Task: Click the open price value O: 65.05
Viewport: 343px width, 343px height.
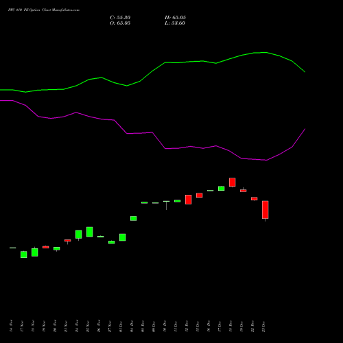Action: tap(120, 23)
